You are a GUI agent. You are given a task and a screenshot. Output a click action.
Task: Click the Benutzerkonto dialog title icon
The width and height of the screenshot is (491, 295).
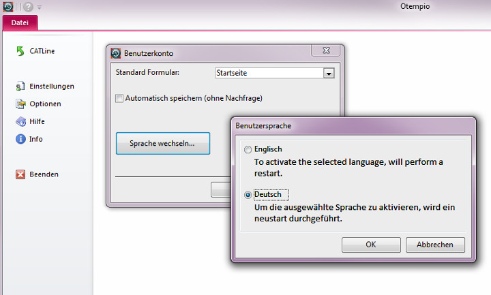(x=115, y=53)
